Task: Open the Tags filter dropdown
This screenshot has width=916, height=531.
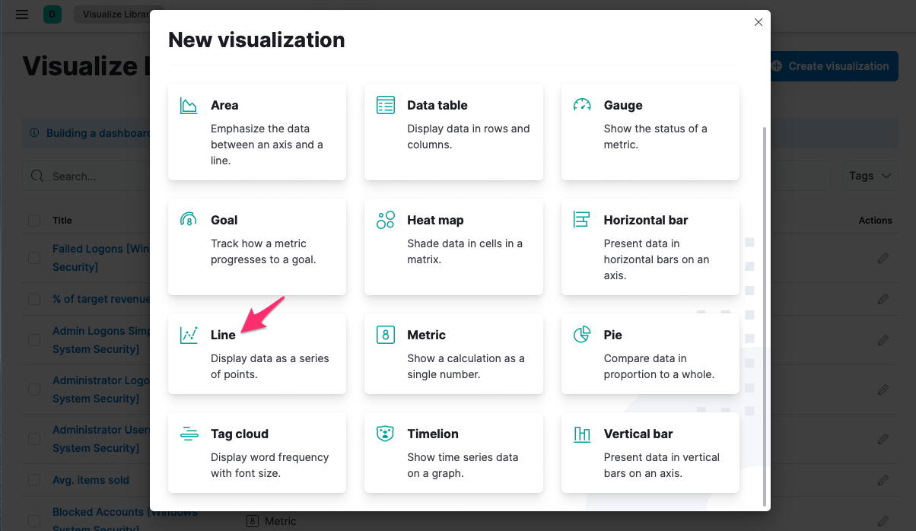Action: pyautogui.click(x=870, y=176)
